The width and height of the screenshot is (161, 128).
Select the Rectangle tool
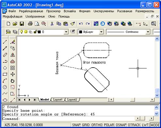(x=5, y=74)
